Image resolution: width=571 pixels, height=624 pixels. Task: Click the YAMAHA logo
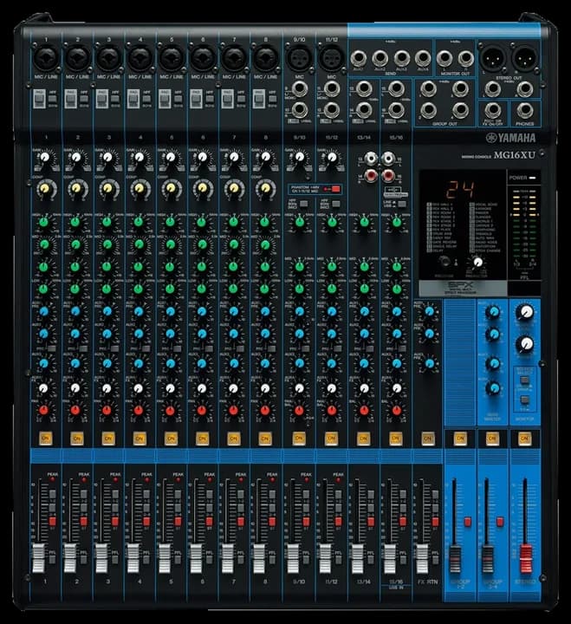point(511,138)
